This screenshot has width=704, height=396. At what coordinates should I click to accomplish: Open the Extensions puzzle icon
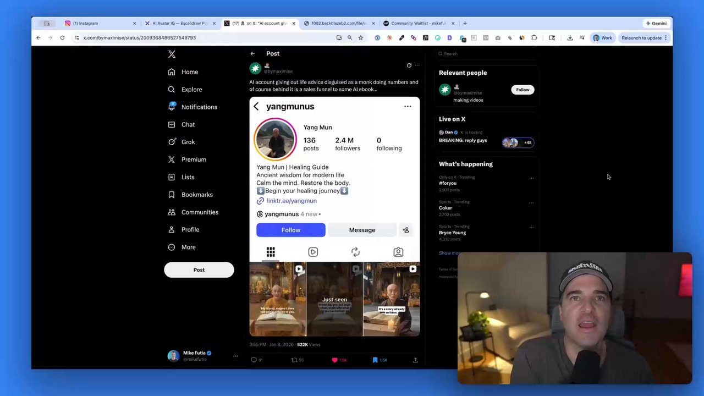[x=534, y=38]
